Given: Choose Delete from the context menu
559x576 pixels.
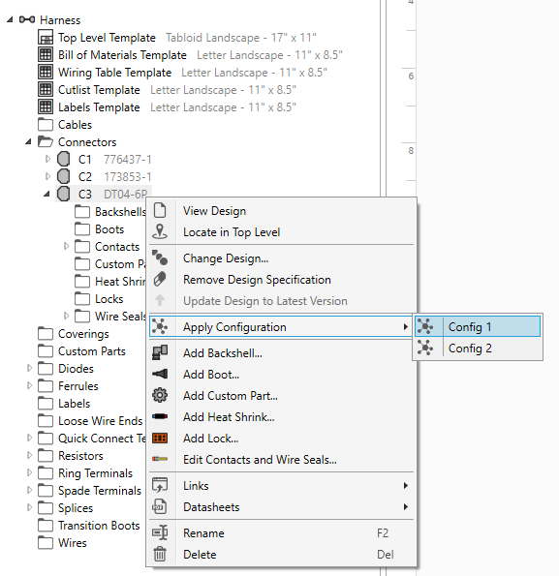Looking at the screenshot, I should (282, 554).
